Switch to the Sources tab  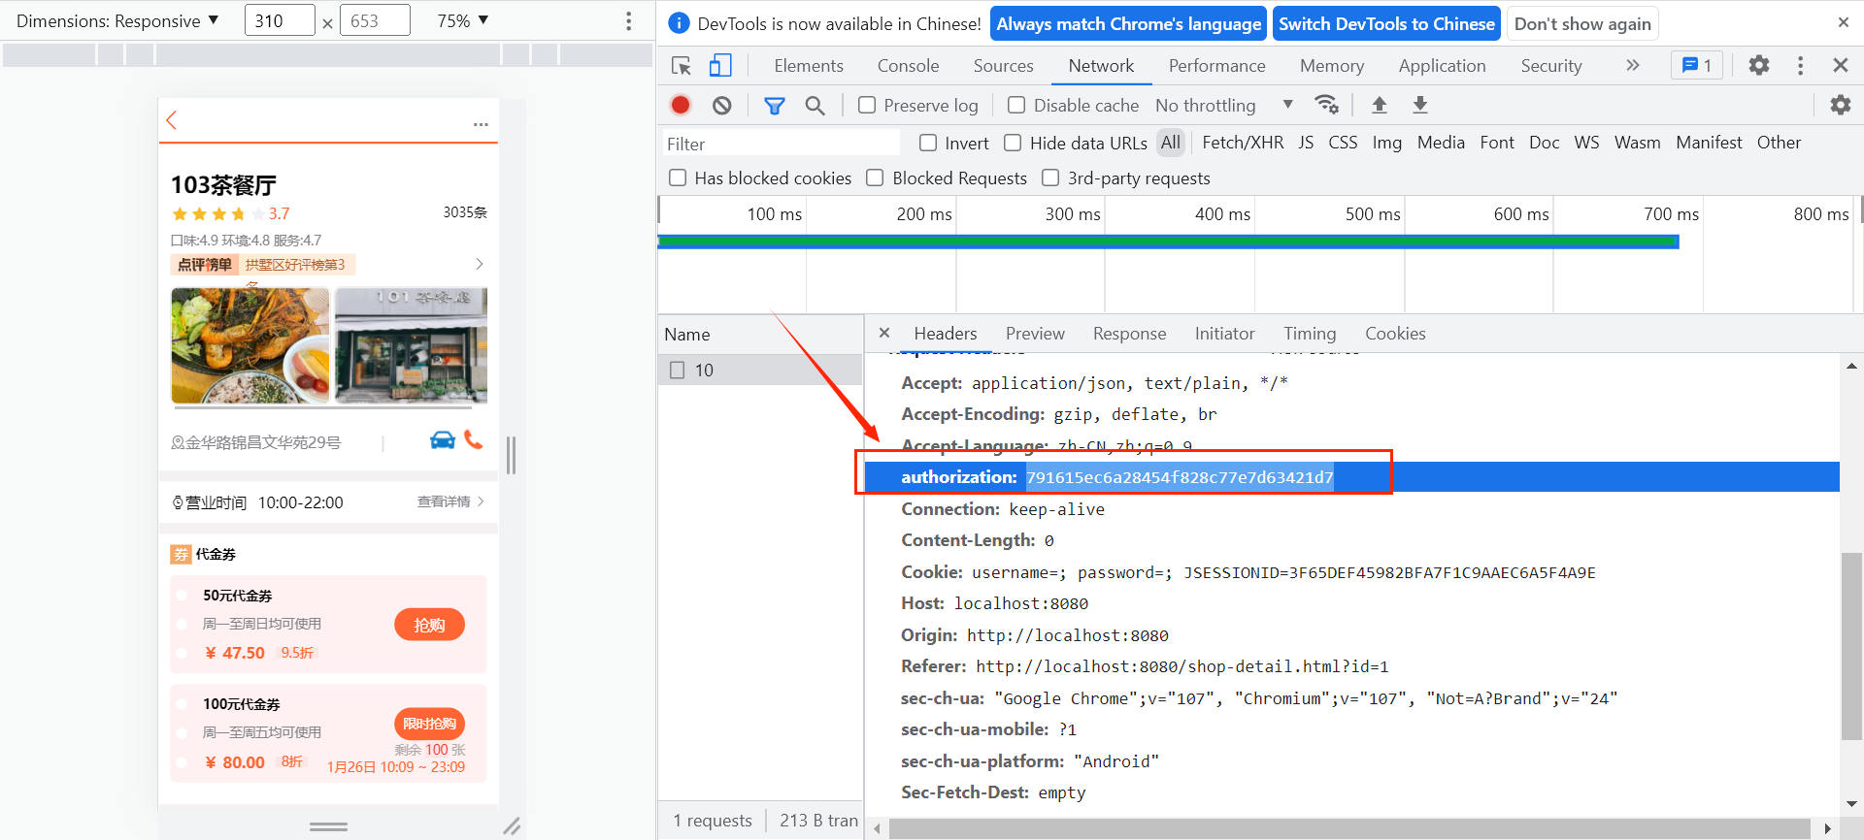[1003, 65]
